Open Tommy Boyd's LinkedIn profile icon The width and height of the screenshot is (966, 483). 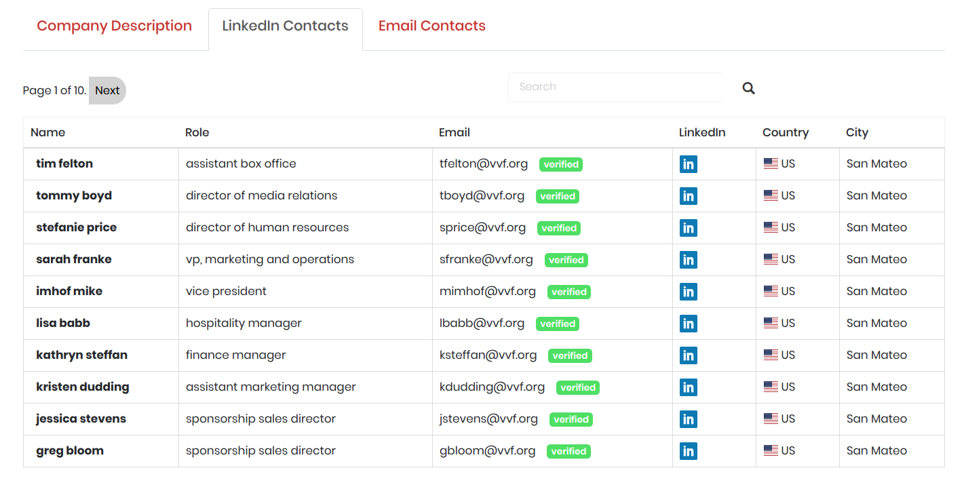pos(688,196)
